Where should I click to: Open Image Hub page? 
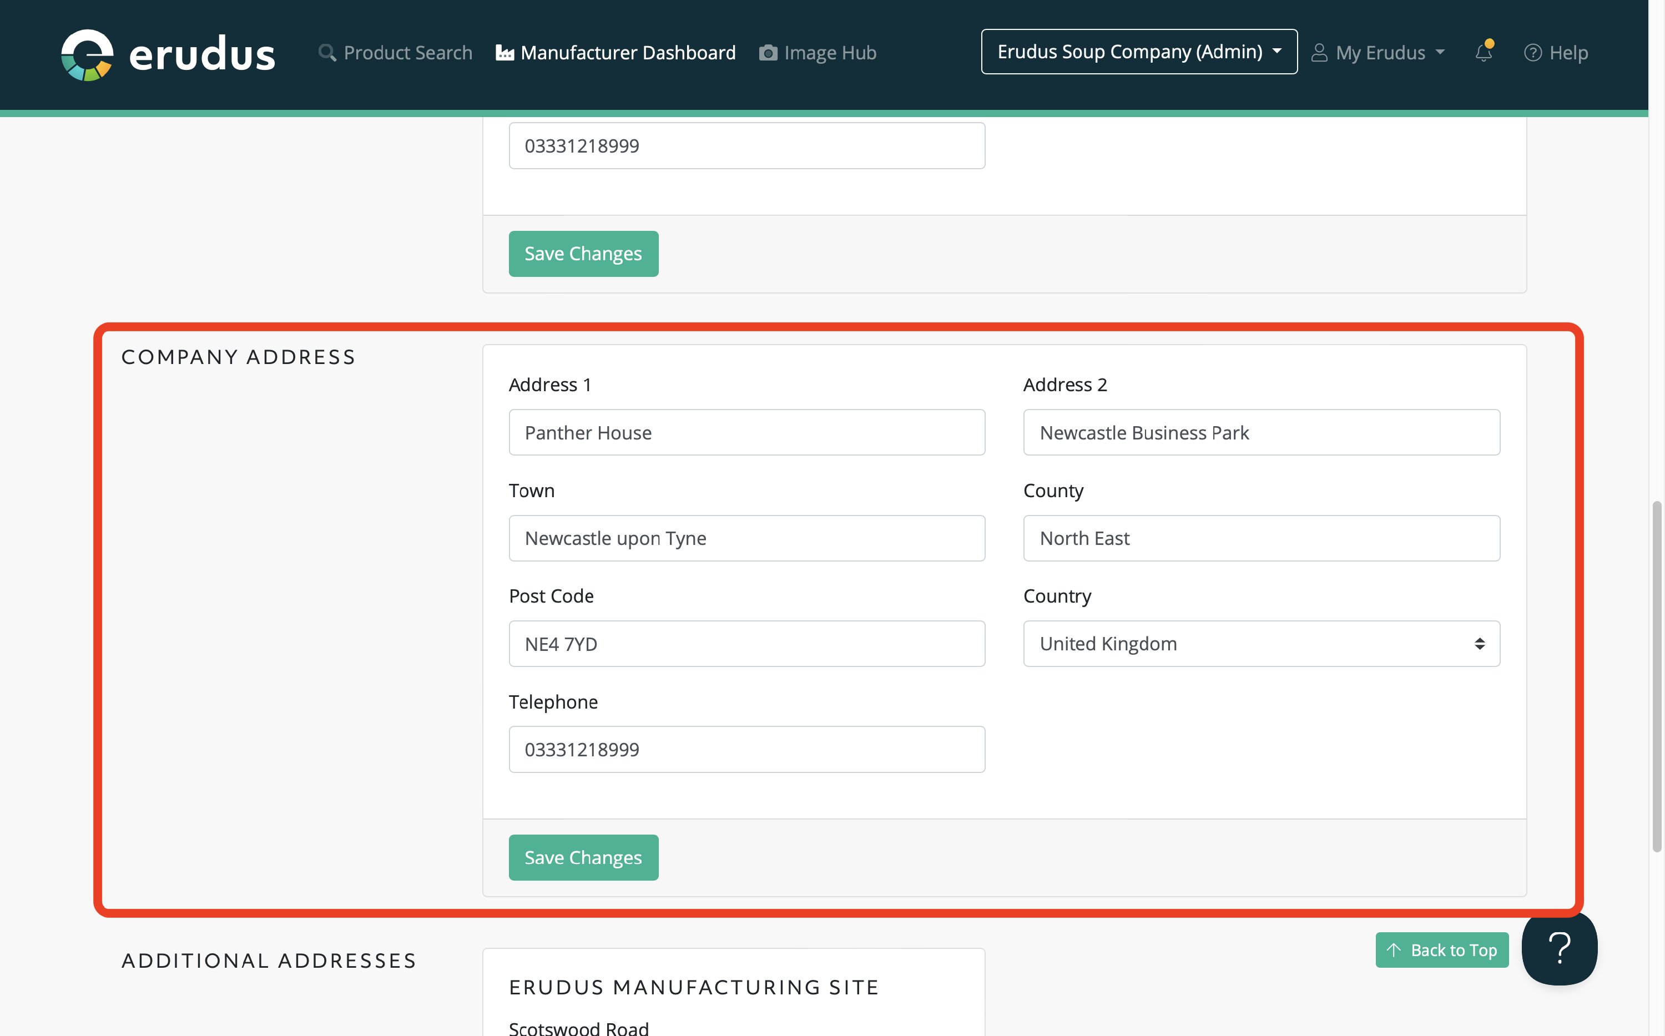[x=829, y=53]
